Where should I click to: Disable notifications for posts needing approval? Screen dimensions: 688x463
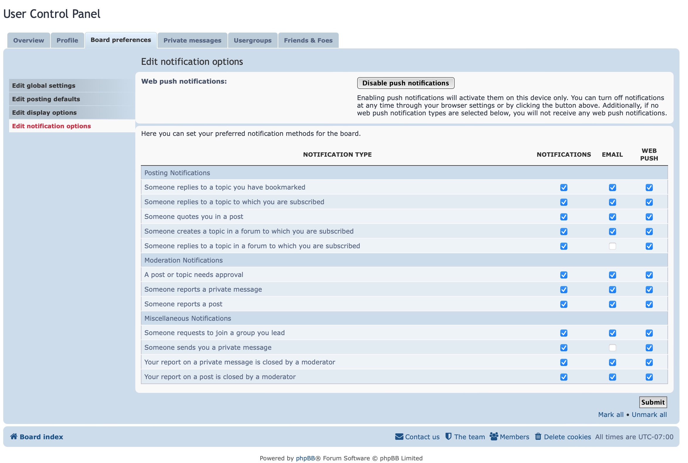point(564,275)
